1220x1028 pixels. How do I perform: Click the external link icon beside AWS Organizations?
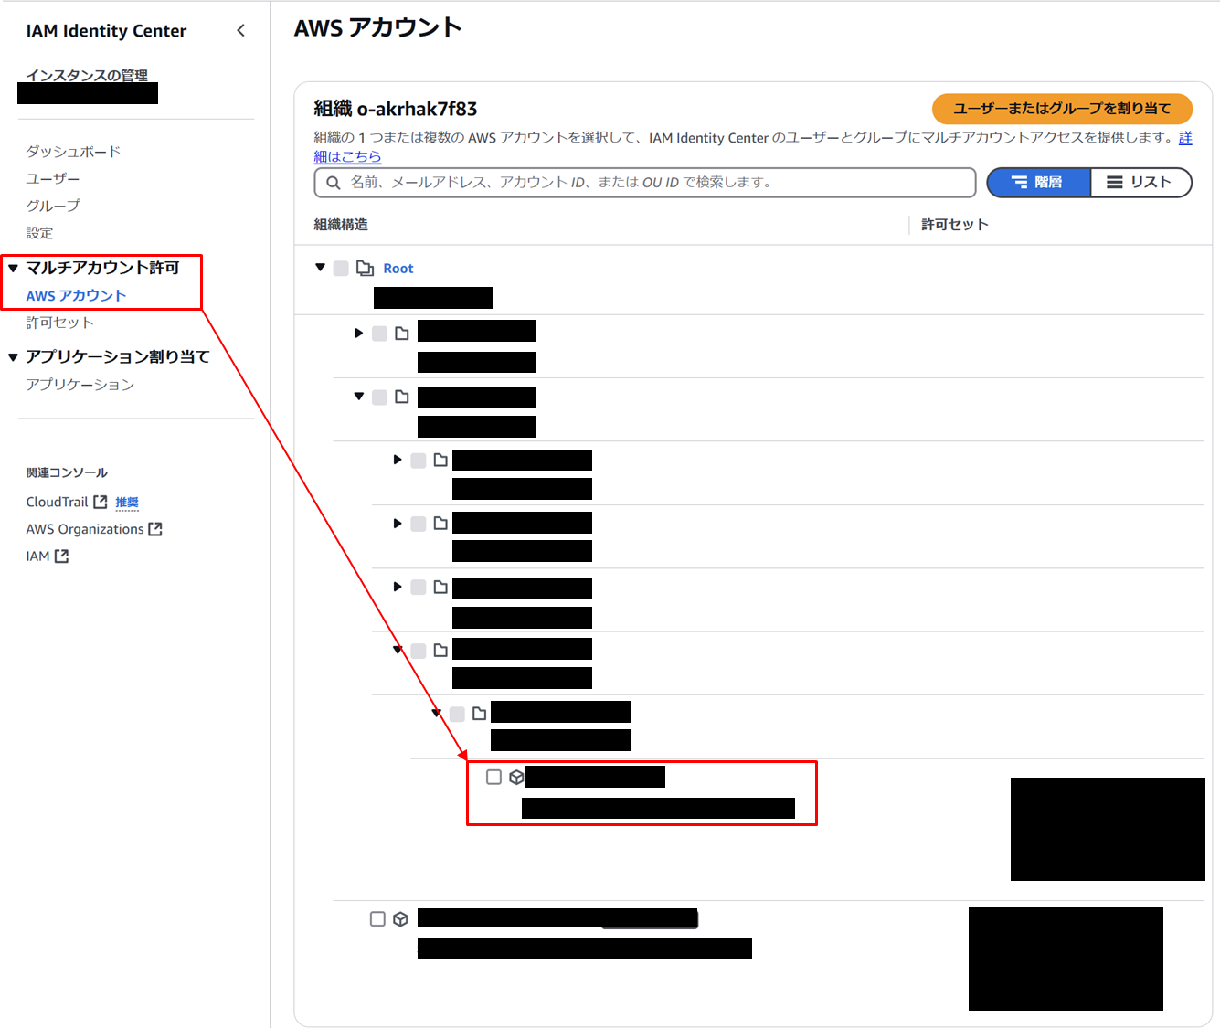(155, 529)
